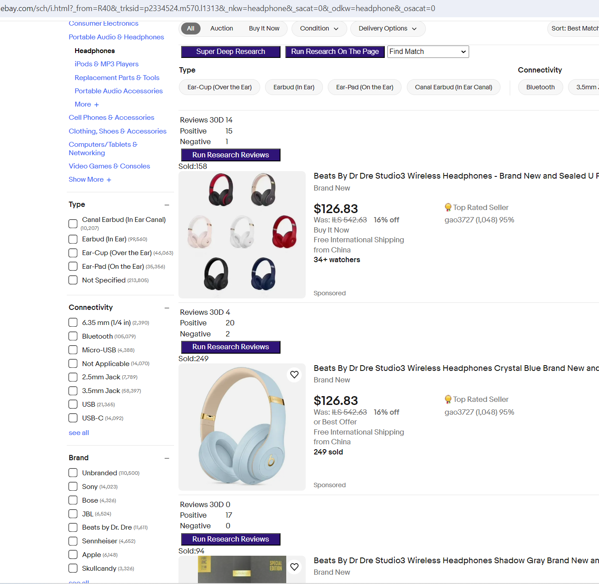The image size is (599, 584).
Task: Check Bose brand filter
Action: click(x=73, y=500)
